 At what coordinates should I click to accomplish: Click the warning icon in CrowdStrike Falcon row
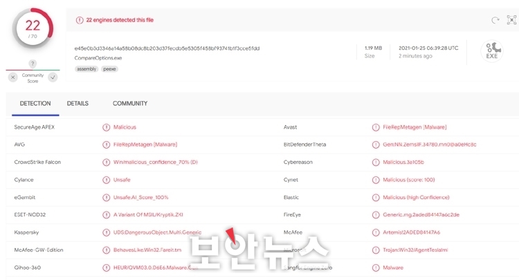pos(106,162)
